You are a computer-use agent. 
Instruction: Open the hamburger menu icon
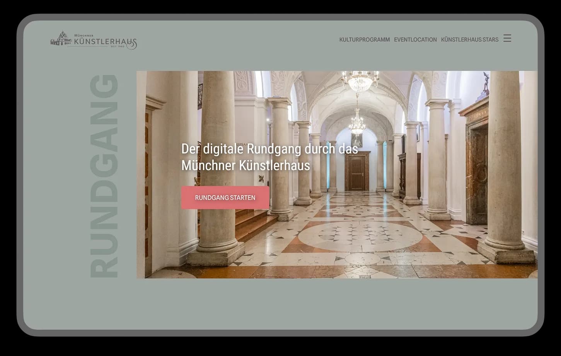point(507,38)
